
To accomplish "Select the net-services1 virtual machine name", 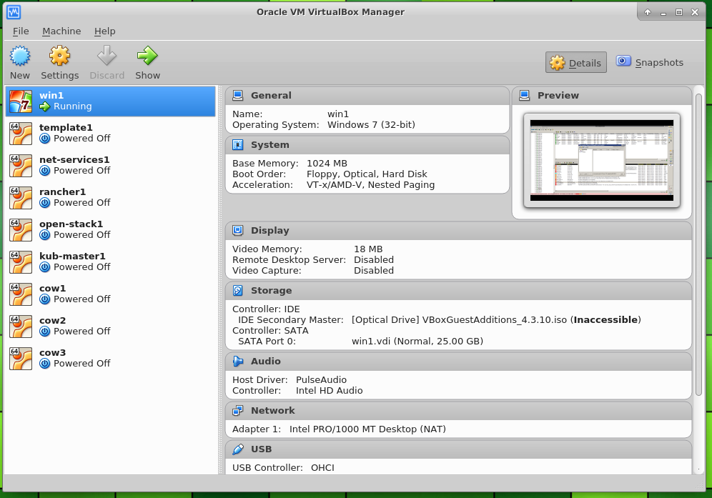I will coord(74,160).
